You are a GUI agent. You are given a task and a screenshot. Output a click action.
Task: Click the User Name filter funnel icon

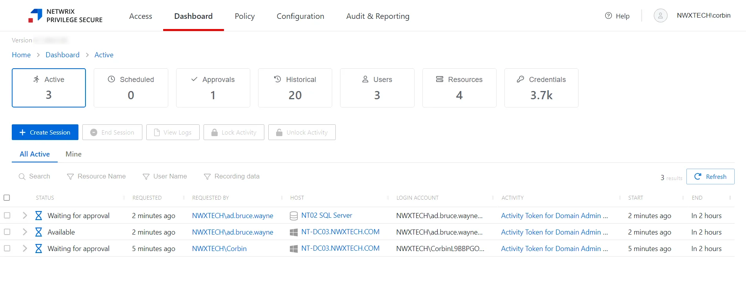[x=146, y=177]
